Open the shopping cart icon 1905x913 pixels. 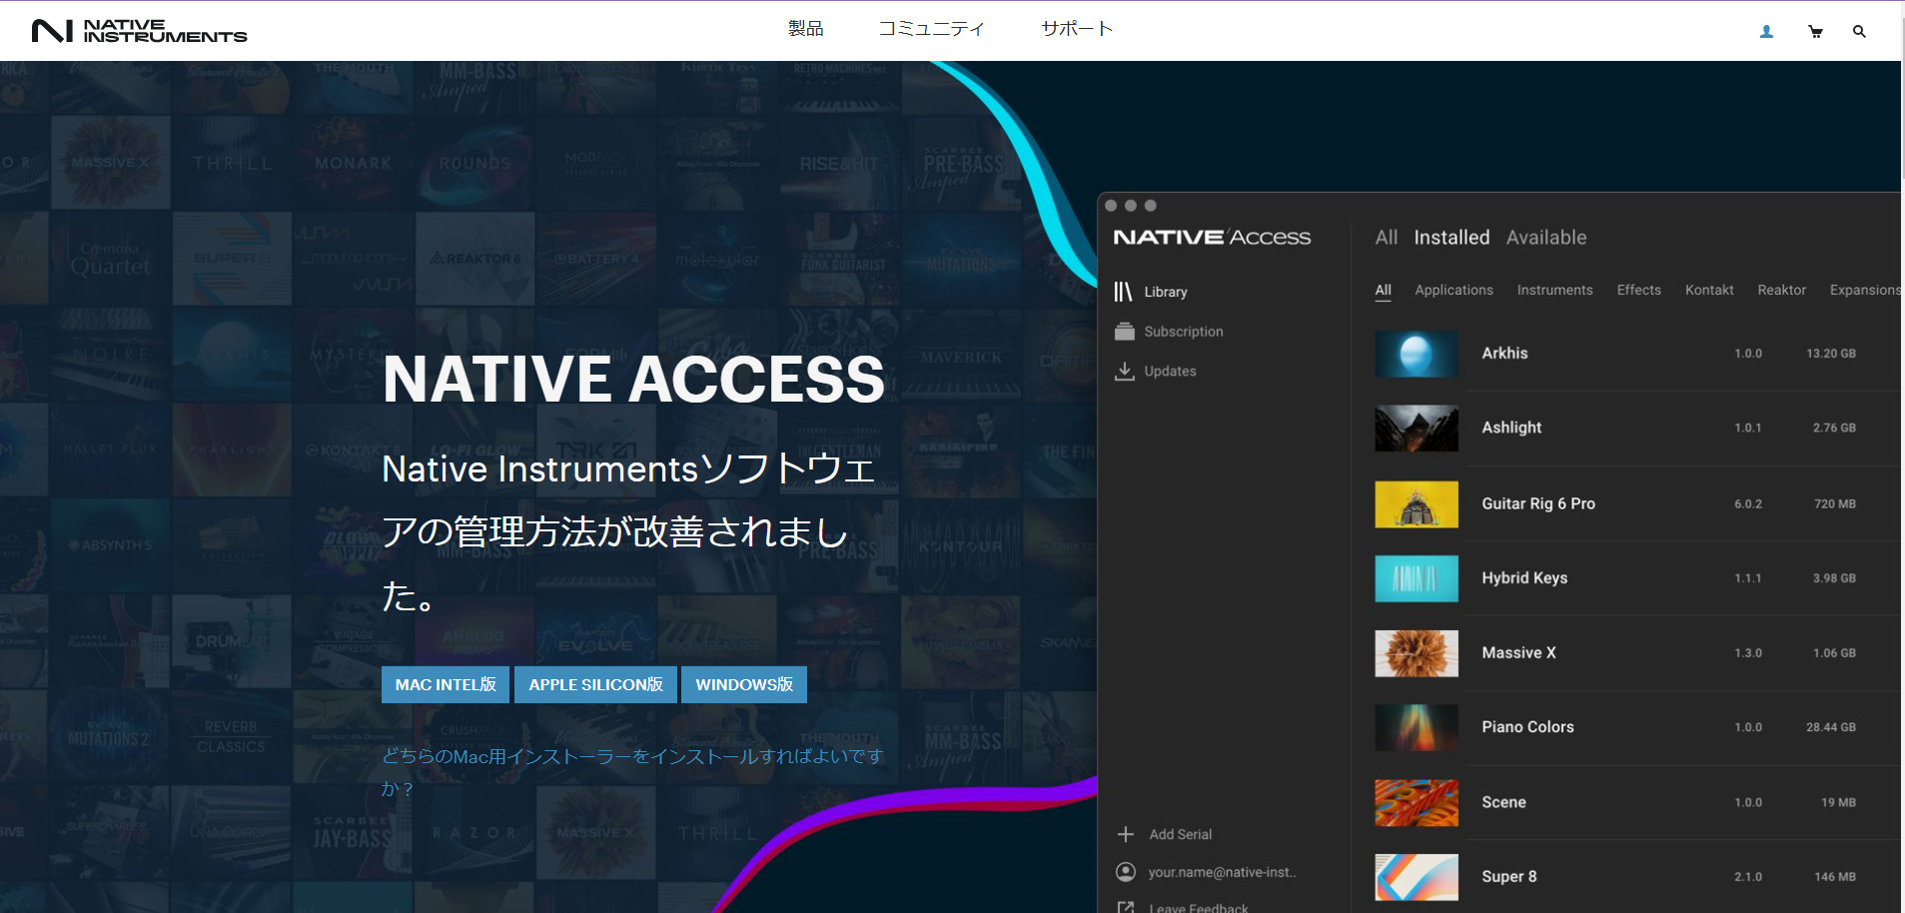[1815, 32]
